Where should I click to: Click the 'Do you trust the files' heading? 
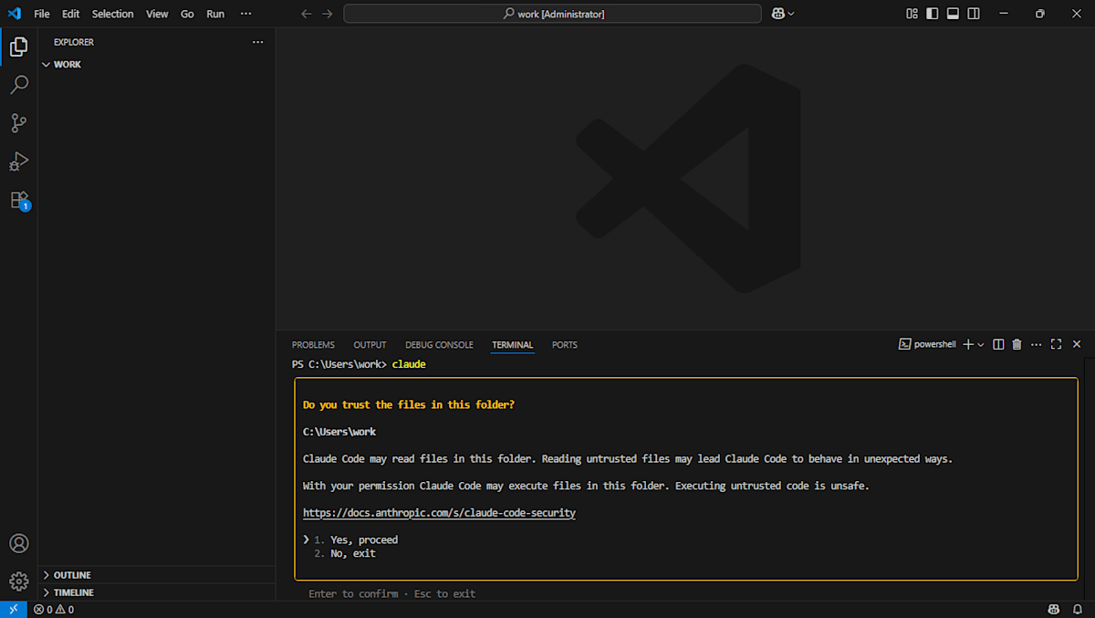pyautogui.click(x=409, y=404)
